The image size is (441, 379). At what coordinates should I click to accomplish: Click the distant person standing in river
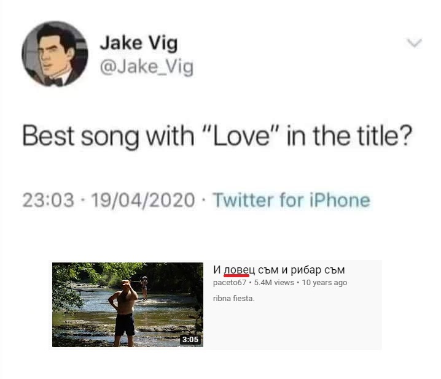point(144,288)
